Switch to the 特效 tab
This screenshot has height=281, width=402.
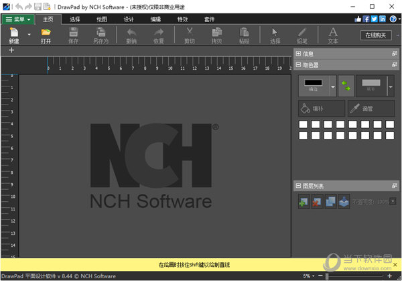[x=182, y=19]
